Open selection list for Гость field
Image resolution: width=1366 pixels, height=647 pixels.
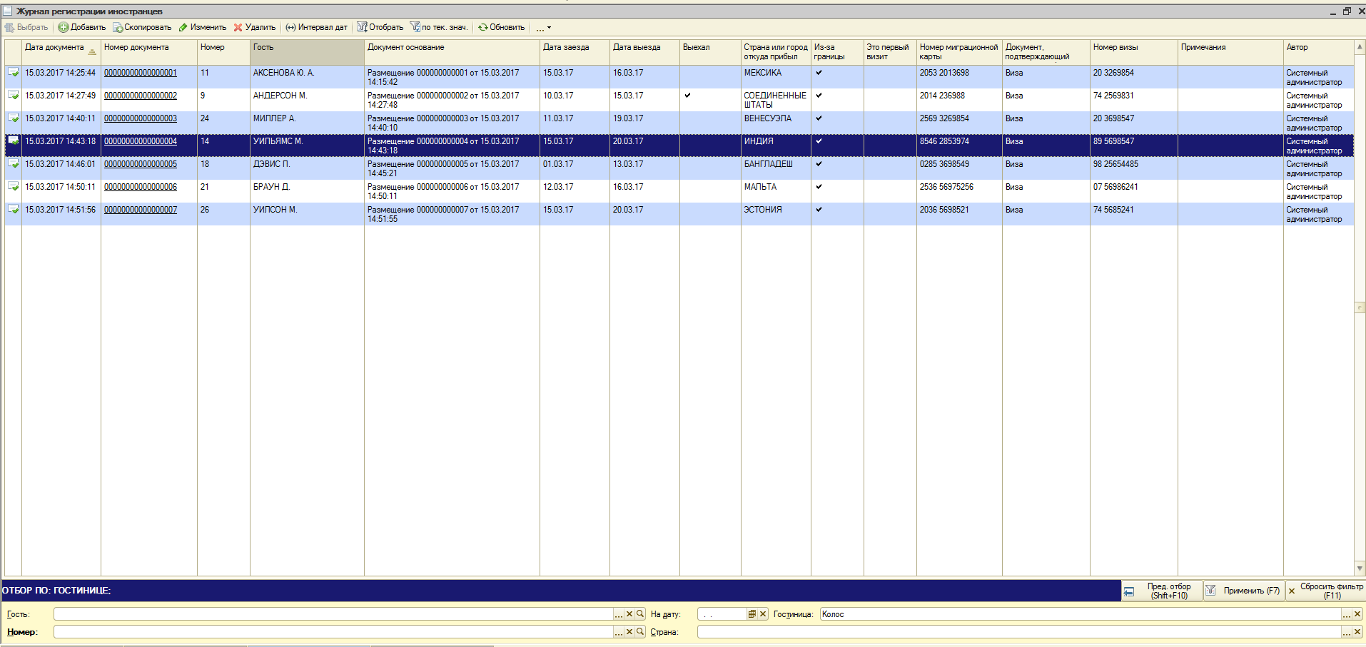619,613
